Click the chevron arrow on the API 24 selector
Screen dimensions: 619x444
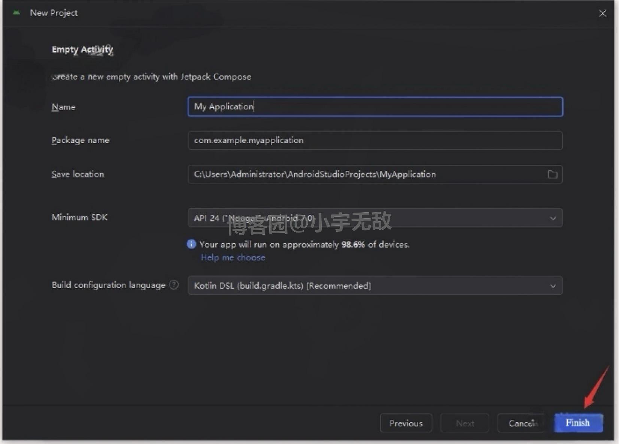[x=553, y=218]
